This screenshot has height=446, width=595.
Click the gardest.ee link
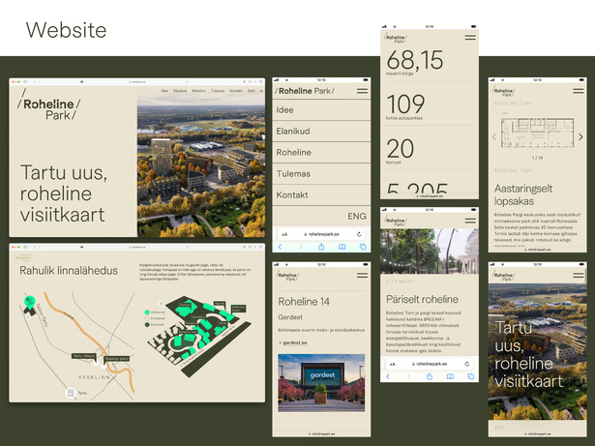click(x=294, y=342)
